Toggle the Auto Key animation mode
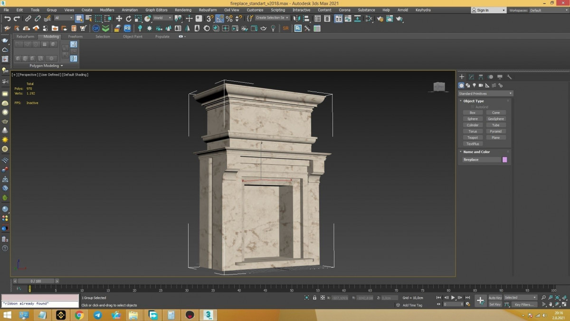The width and height of the screenshot is (570, 321). pyautogui.click(x=495, y=298)
